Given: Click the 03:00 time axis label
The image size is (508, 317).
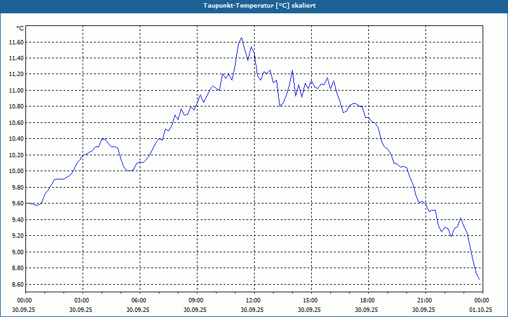Looking at the screenshot, I should pyautogui.click(x=83, y=301).
